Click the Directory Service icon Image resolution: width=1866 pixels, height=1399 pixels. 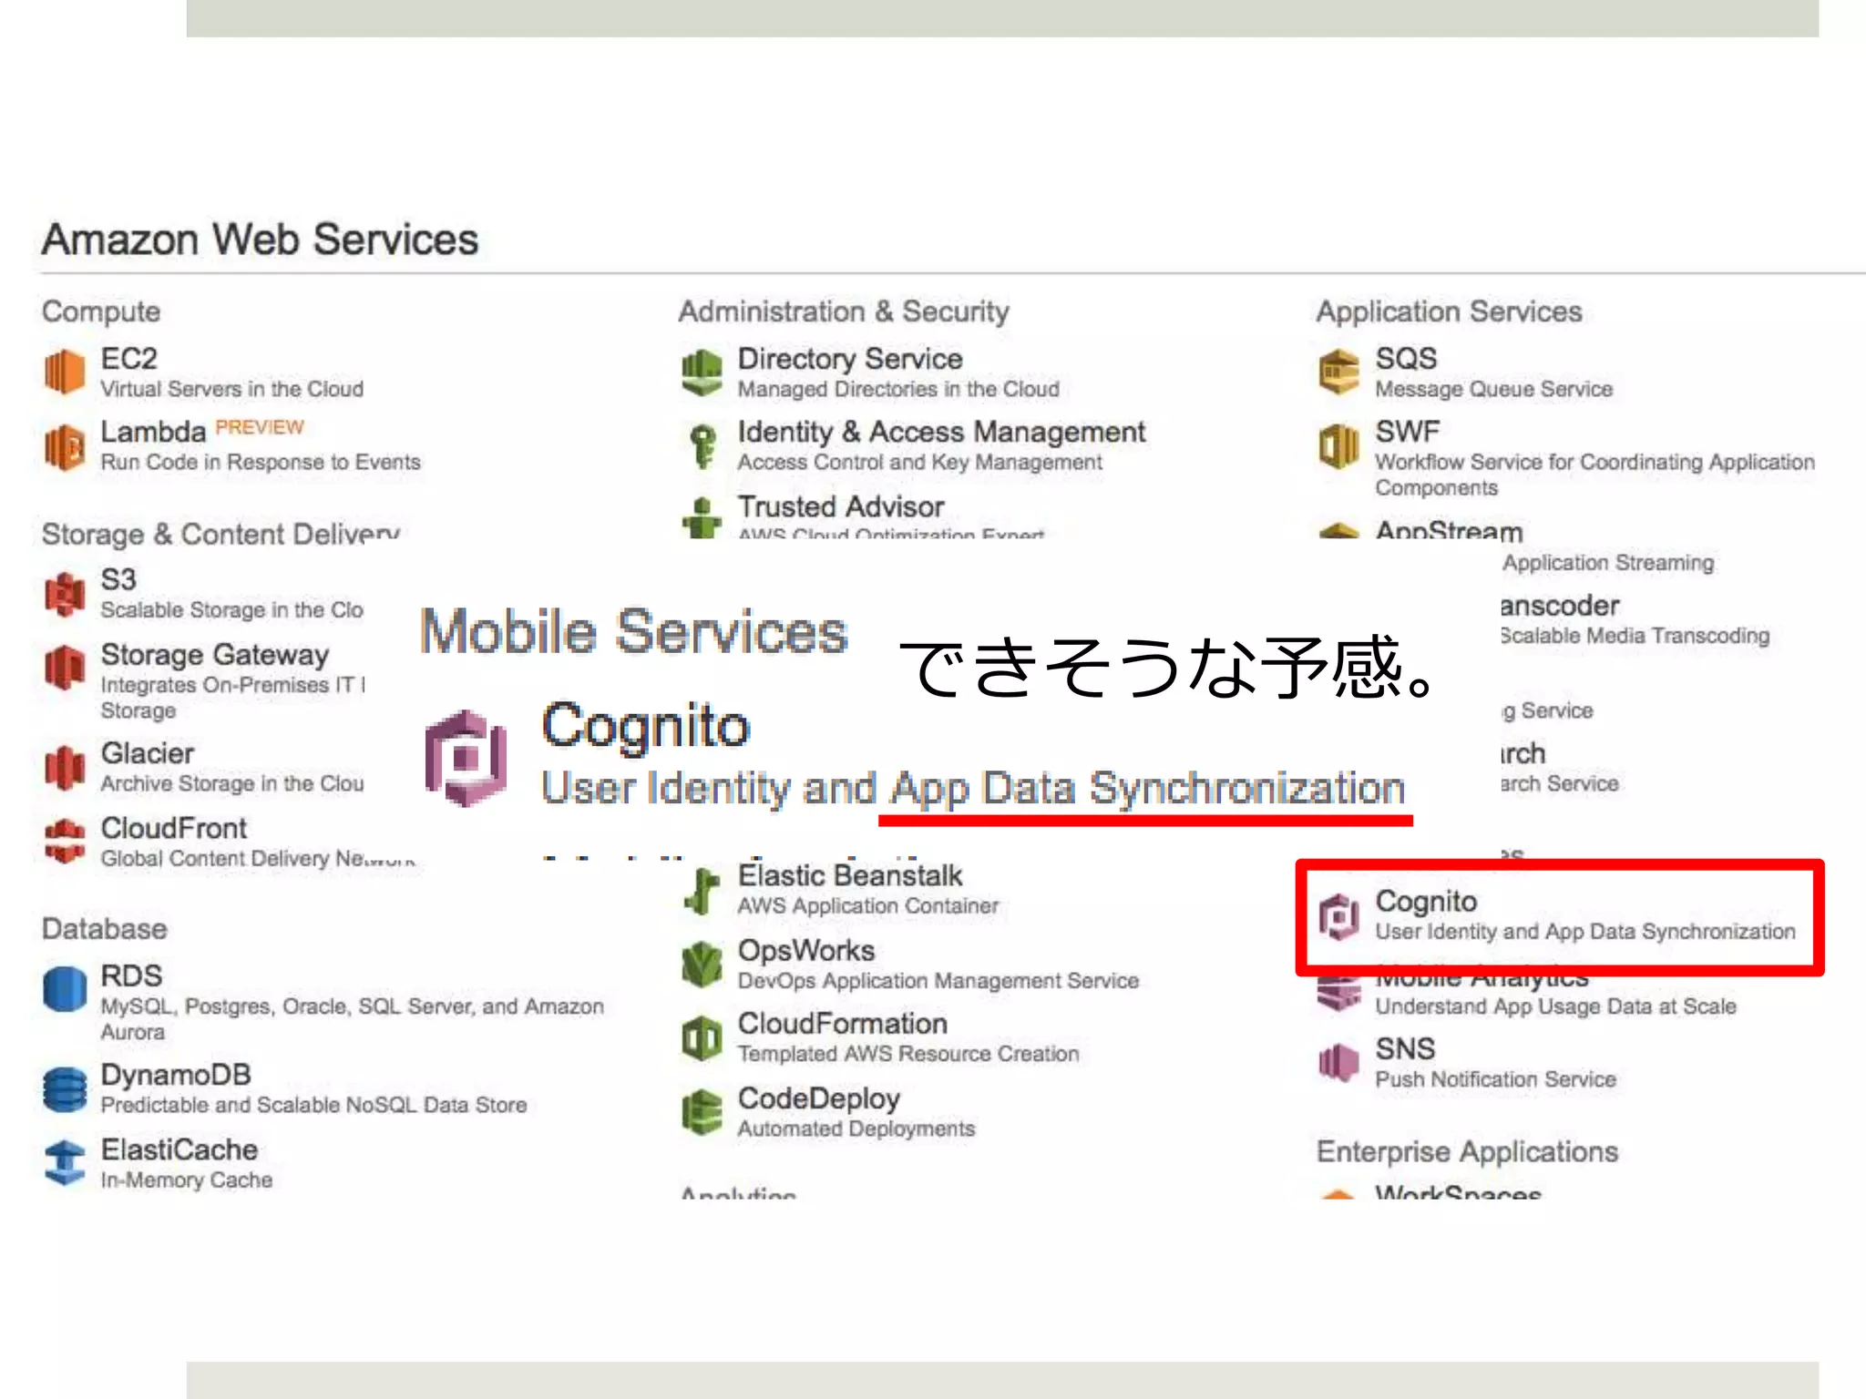click(x=702, y=372)
